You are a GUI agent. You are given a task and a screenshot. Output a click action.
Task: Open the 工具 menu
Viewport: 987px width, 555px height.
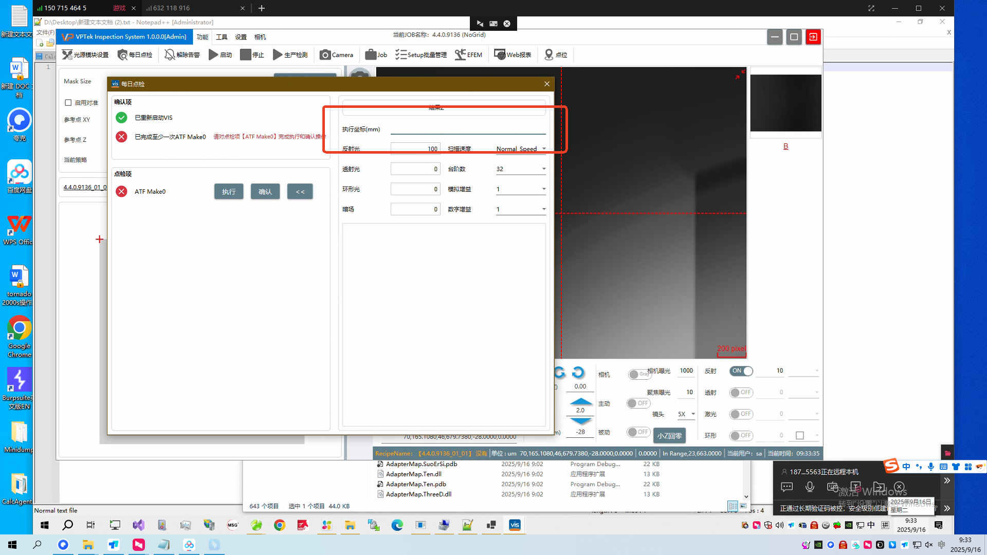tap(222, 37)
